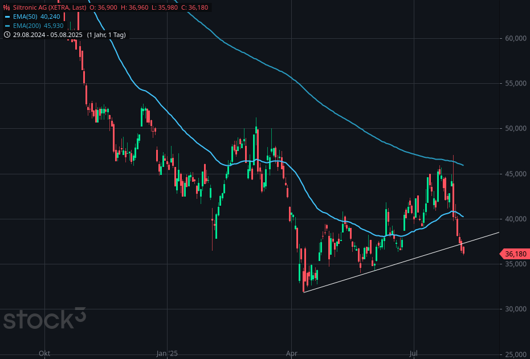
Task: Click the Apr label on time axis
Action: coord(292,354)
